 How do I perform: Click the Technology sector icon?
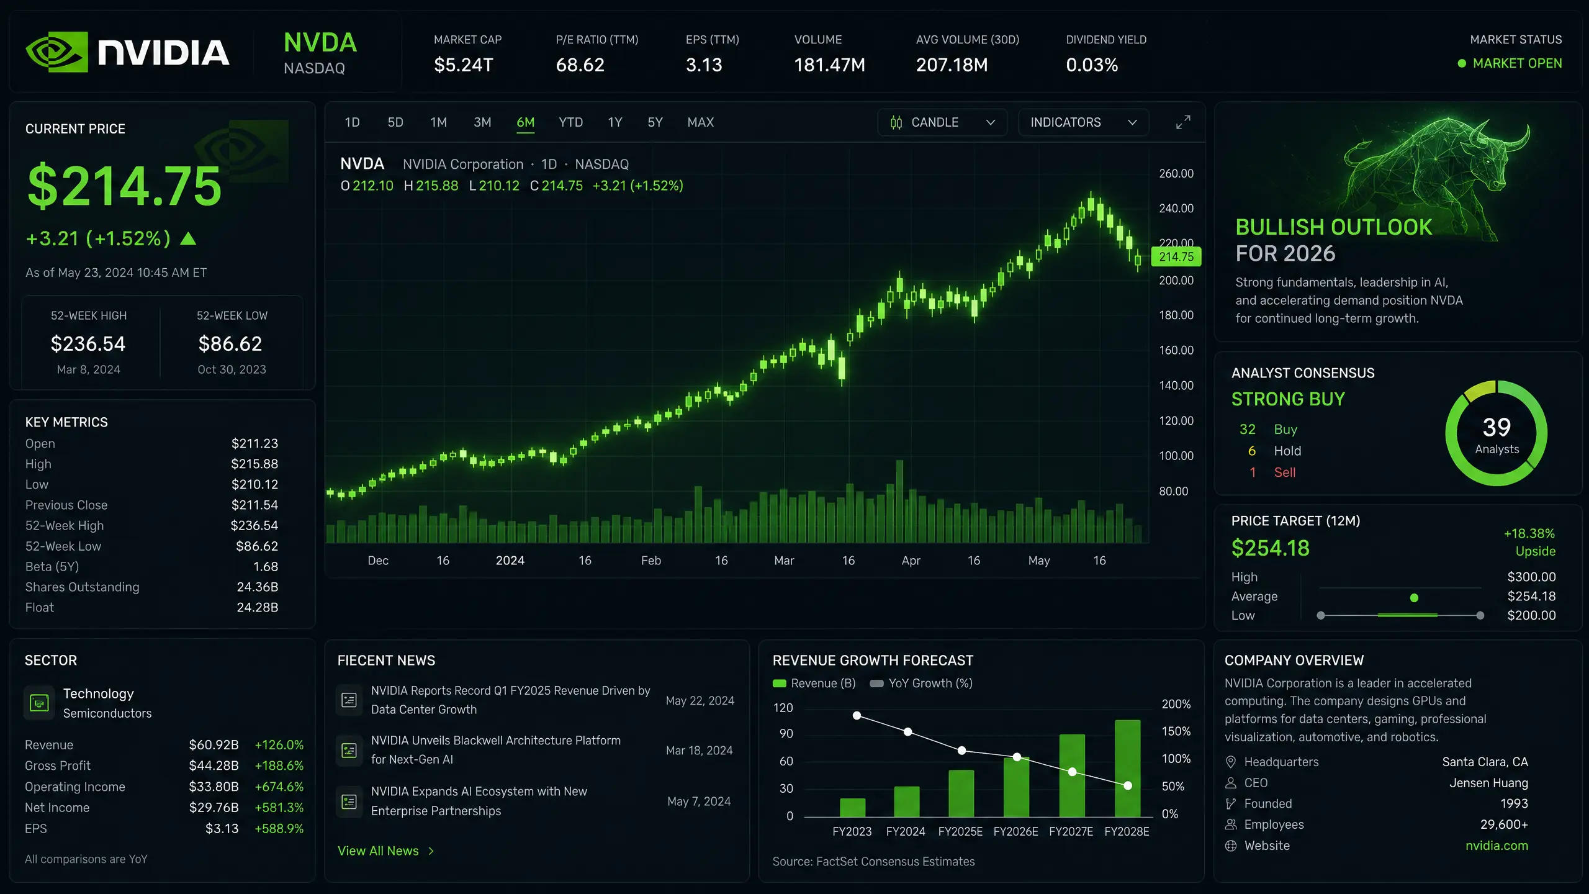[x=39, y=703]
